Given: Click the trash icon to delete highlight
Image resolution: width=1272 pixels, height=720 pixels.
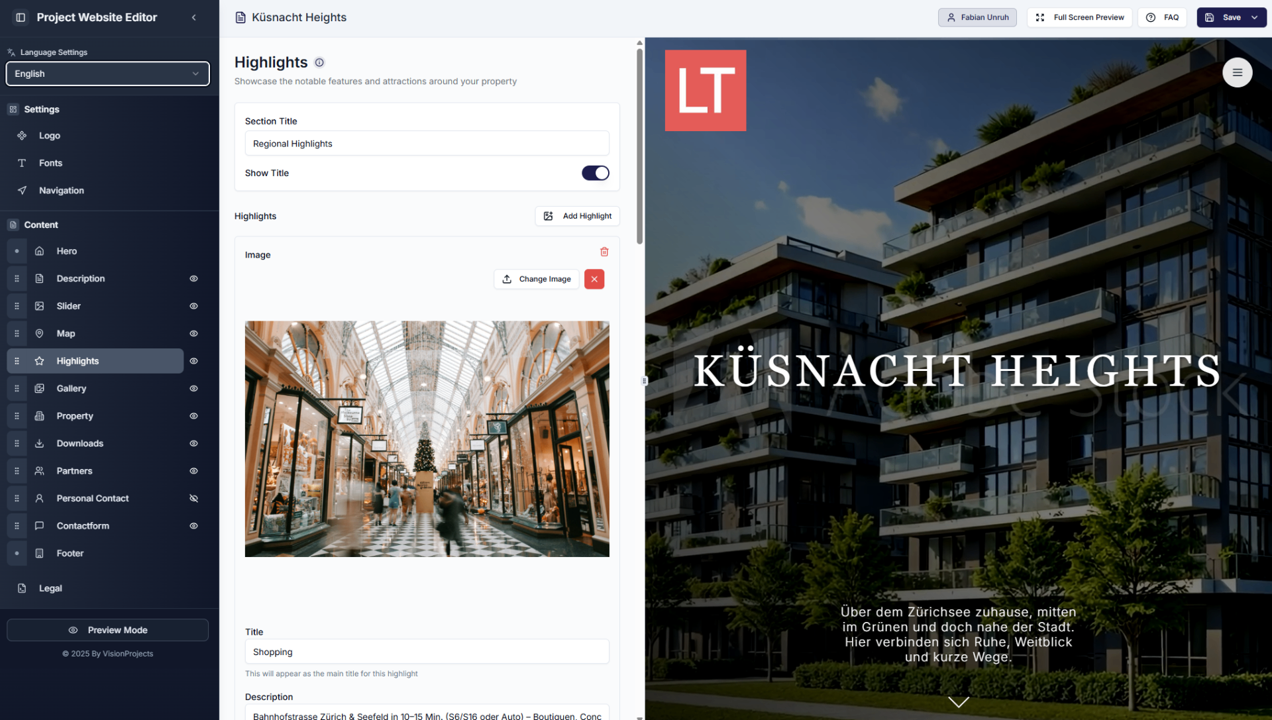Looking at the screenshot, I should coord(604,252).
